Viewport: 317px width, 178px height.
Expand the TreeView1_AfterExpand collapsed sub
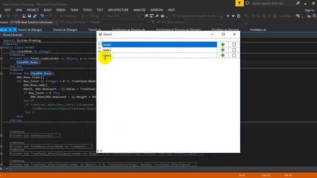point(1,165)
